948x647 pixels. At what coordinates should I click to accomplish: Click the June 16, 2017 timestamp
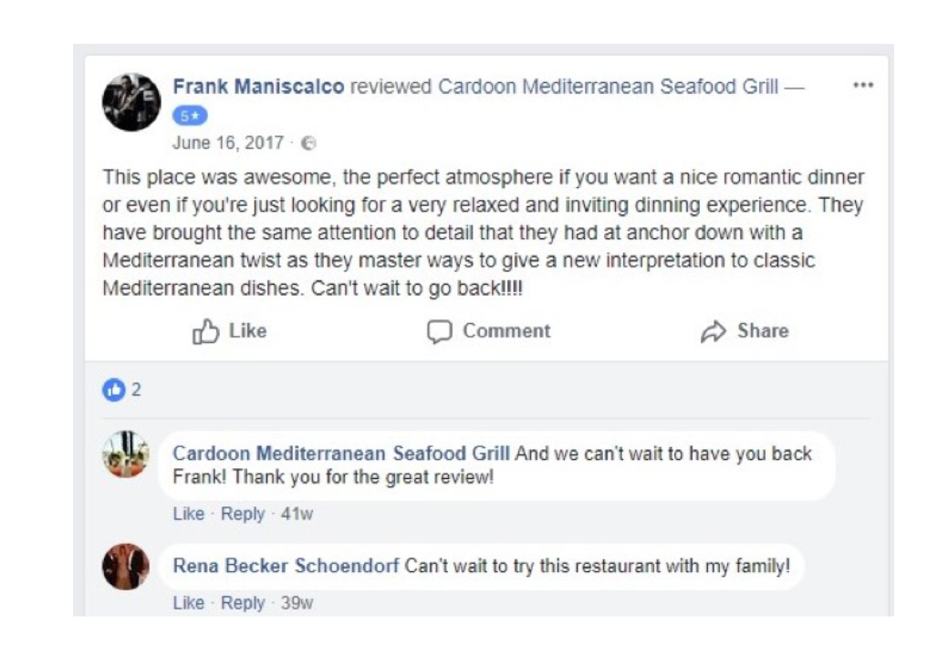[228, 142]
